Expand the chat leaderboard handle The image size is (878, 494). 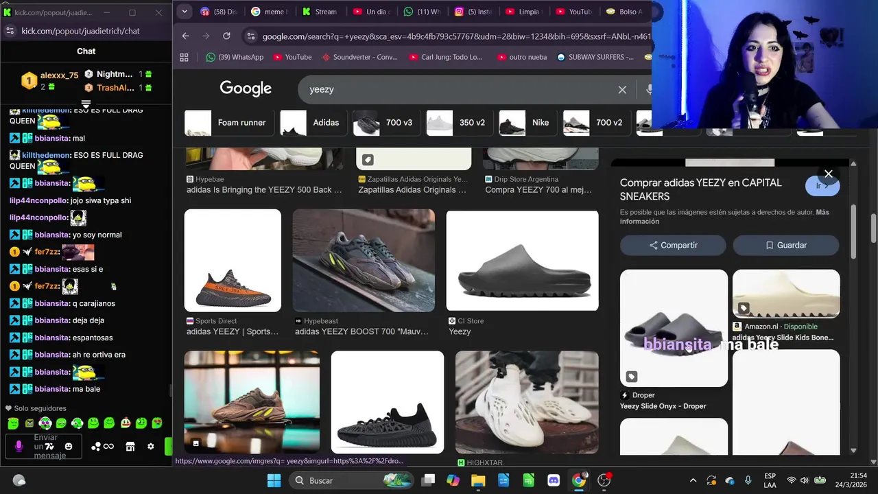pos(86,104)
